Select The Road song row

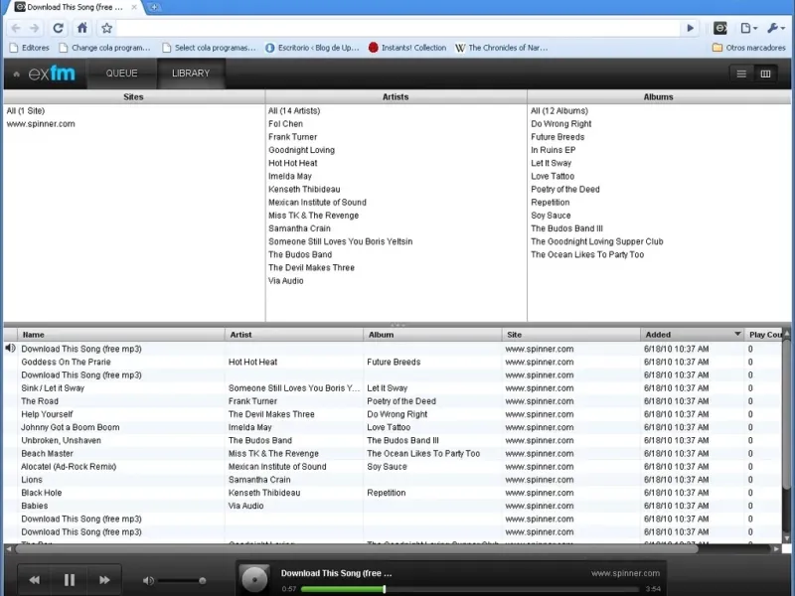pyautogui.click(x=393, y=401)
